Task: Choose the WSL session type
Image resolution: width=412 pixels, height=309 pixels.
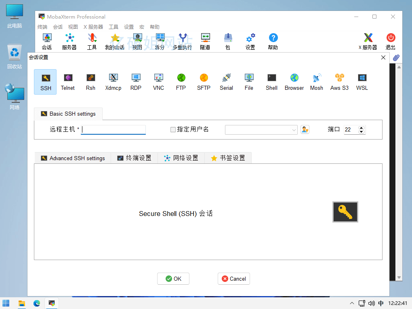Action: pyautogui.click(x=362, y=82)
